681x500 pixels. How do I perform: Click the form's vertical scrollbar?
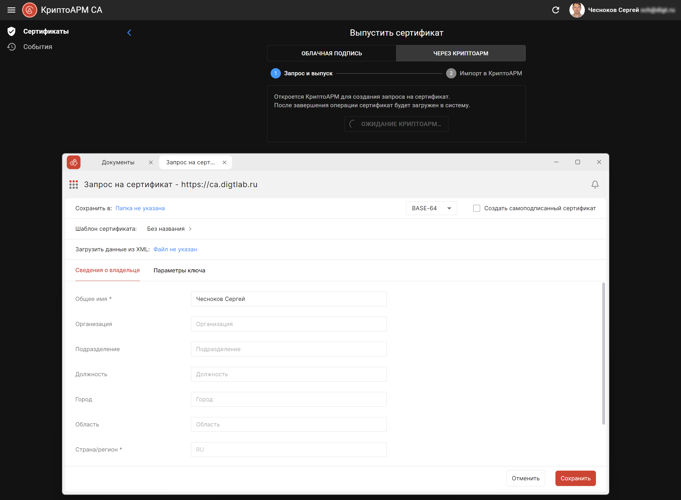[603, 353]
